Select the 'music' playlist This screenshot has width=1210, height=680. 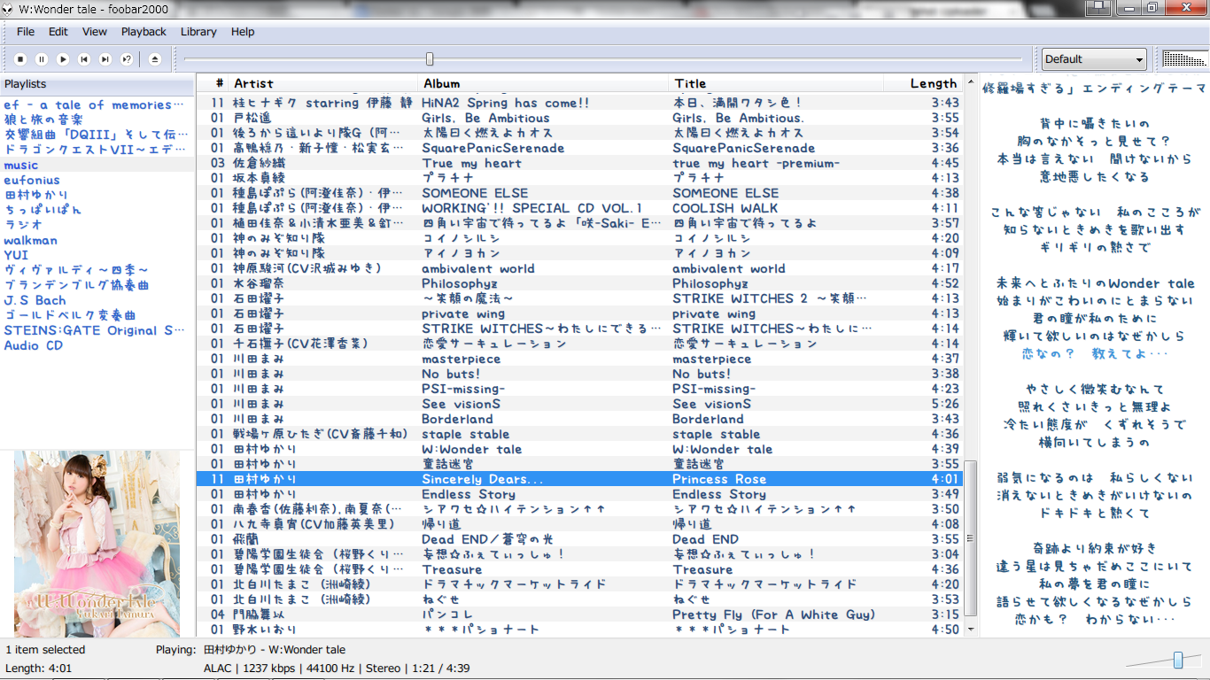point(21,165)
